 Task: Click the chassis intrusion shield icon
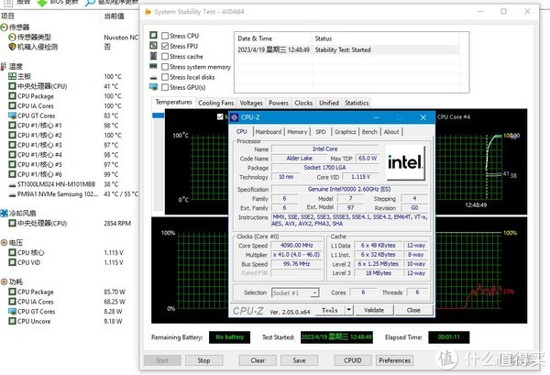coord(12,47)
